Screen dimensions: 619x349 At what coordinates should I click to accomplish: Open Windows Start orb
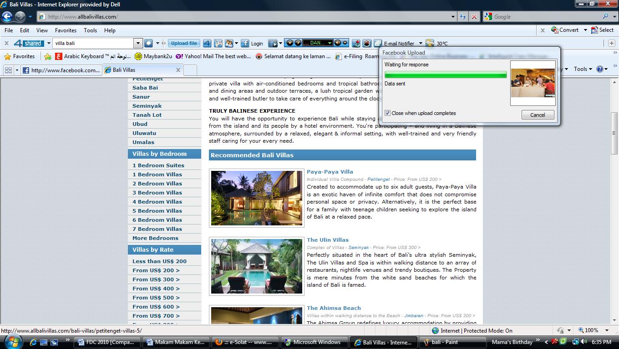(x=12, y=341)
